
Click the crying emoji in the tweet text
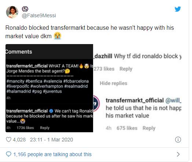tap(58, 36)
